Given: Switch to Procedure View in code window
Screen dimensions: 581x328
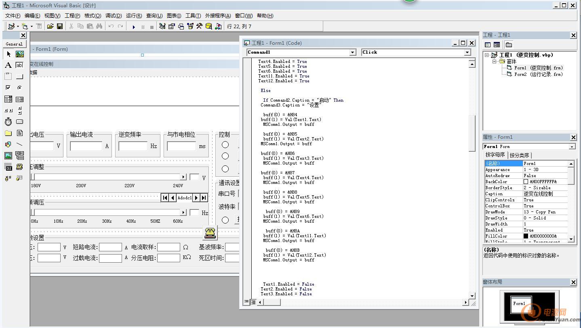Looking at the screenshot, I should [x=247, y=302].
